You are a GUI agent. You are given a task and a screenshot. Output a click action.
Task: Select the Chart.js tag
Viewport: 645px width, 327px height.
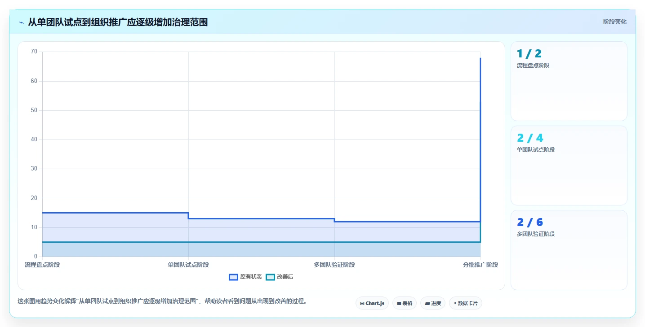372,303
